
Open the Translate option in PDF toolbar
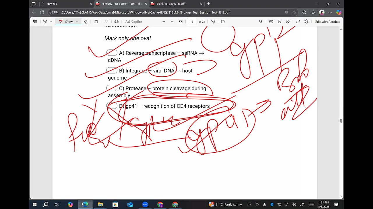click(x=116, y=21)
